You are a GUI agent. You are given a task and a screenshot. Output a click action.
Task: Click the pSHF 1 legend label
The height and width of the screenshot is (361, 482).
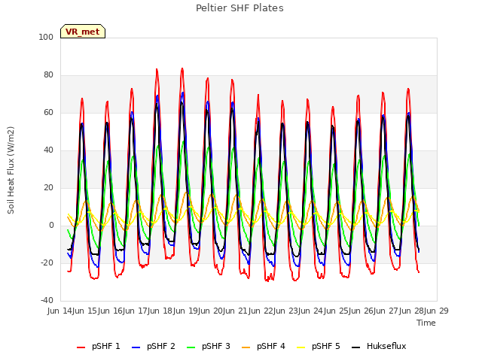click(x=105, y=346)
